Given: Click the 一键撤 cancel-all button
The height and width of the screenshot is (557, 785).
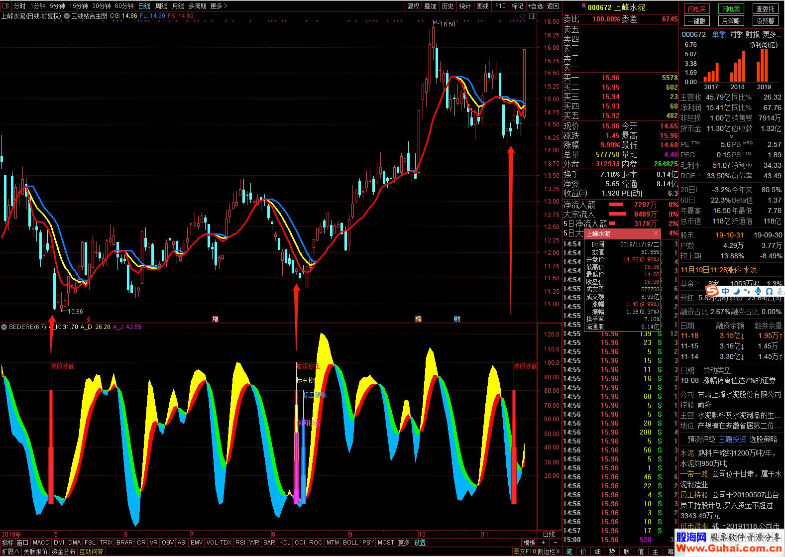Looking at the screenshot, I should coord(696,21).
